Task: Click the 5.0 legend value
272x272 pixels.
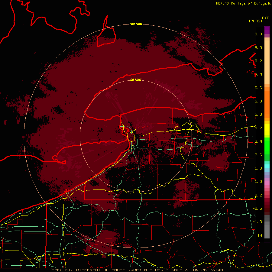Action: tap(258, 115)
